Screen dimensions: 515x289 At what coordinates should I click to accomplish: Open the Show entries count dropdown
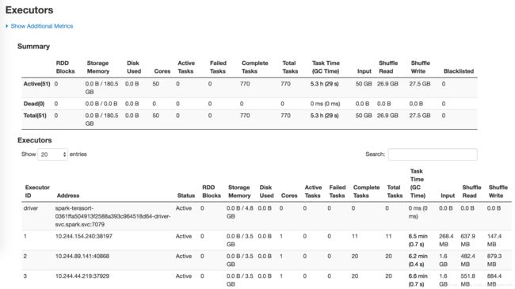(52, 154)
